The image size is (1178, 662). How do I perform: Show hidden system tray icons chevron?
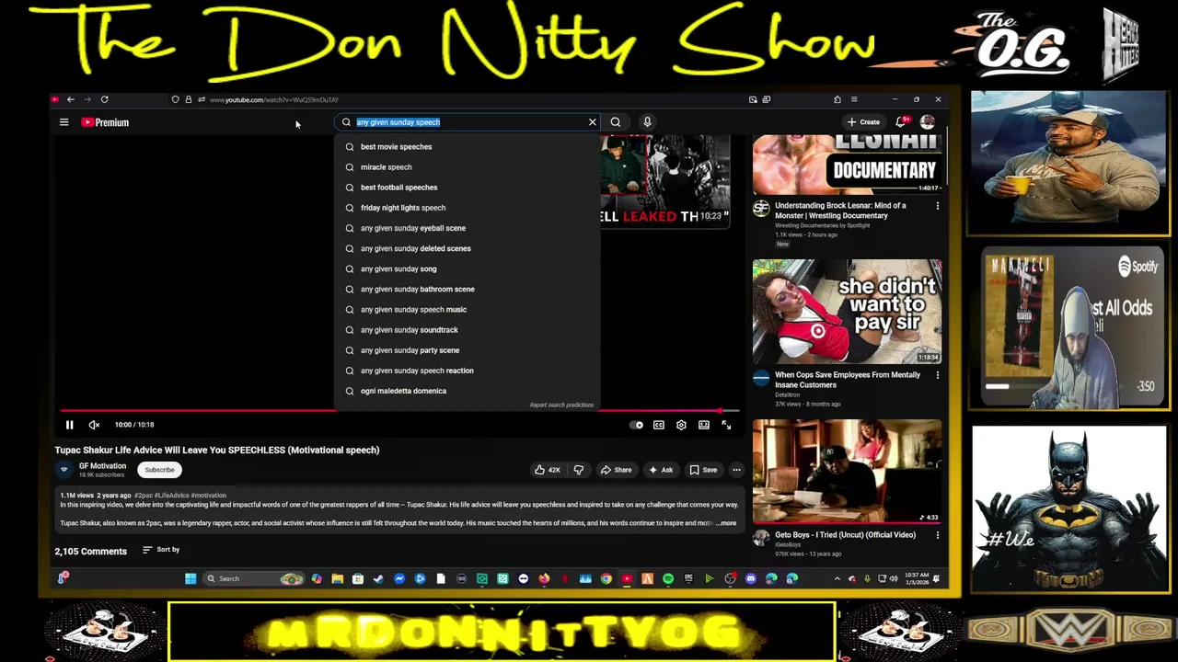pos(837,578)
